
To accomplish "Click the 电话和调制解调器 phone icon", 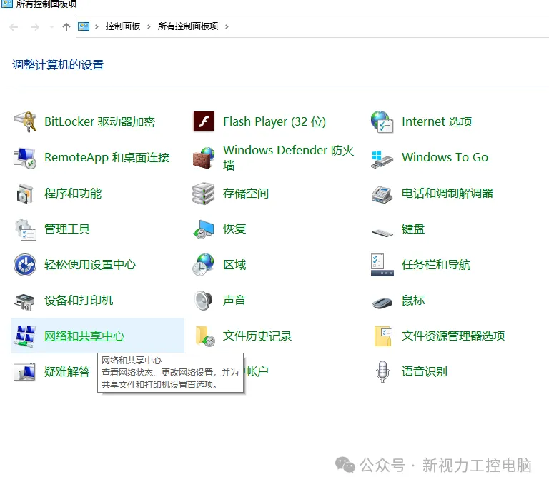I will click(382, 194).
